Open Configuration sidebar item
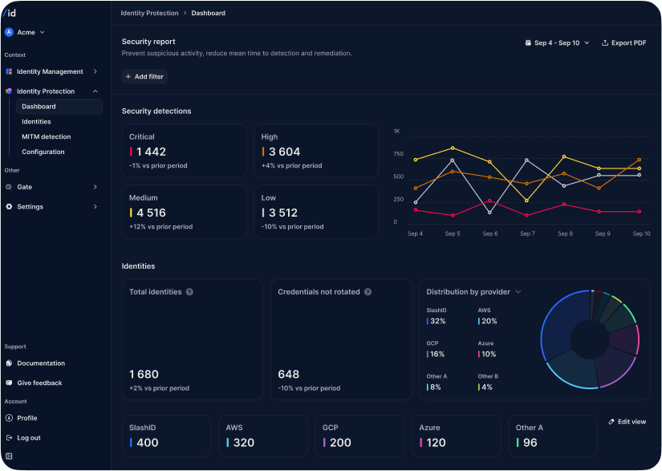Screen dimensions: 662x471 coord(43,152)
